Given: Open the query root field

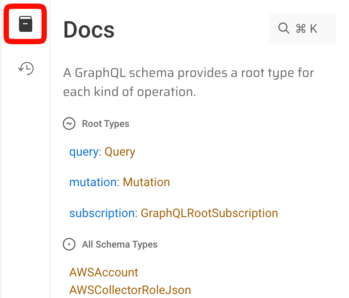Looking at the screenshot, I should coord(83,152).
